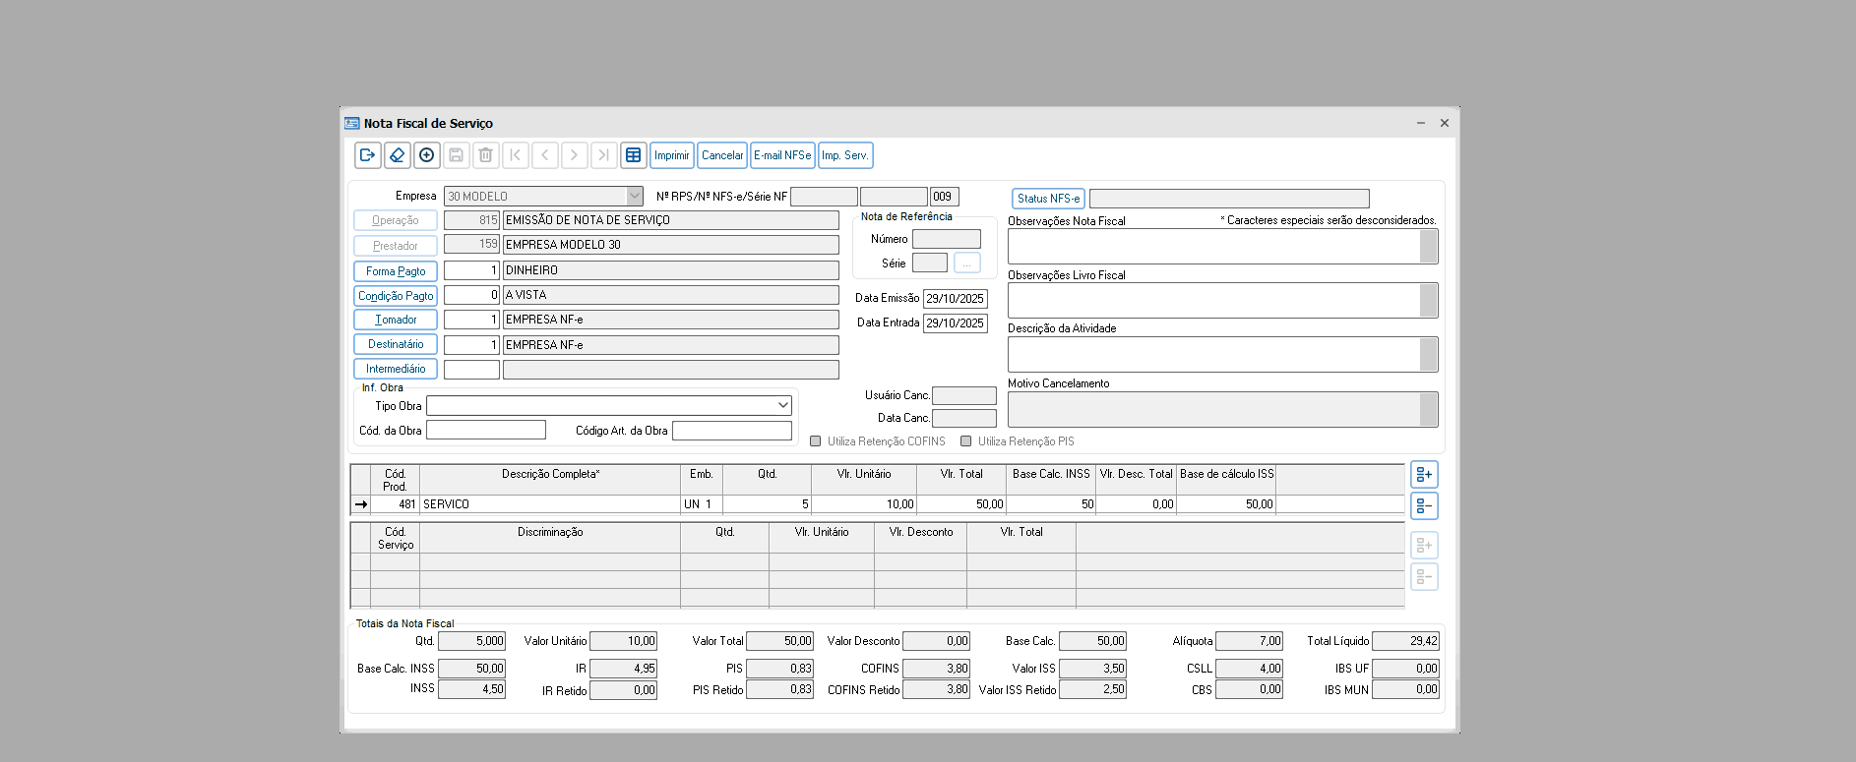Click the Observações Nota Fiscal scrollbar

[1428, 247]
